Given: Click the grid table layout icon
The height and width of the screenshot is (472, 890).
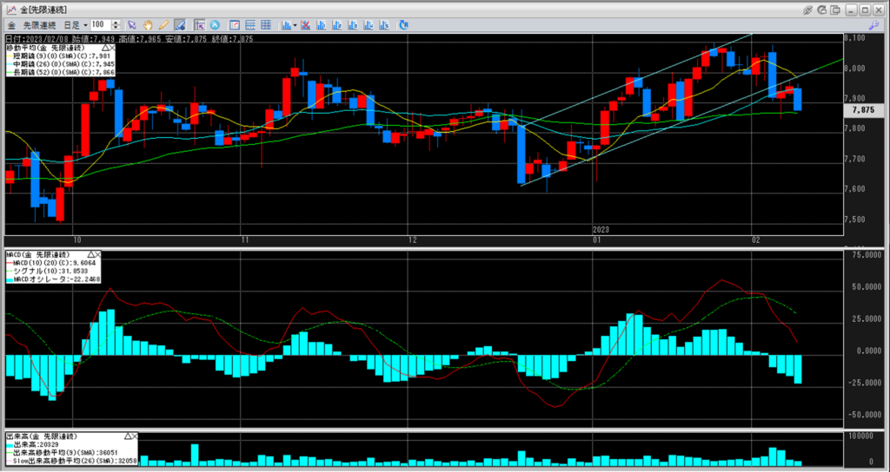Looking at the screenshot, I should [x=266, y=25].
